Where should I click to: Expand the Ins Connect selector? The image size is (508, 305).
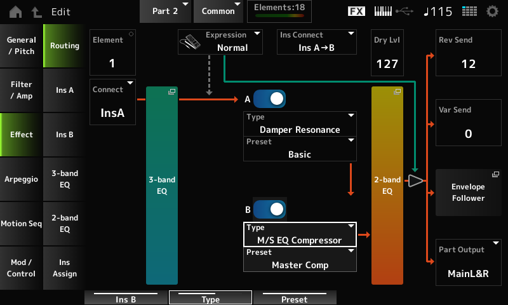tap(317, 41)
